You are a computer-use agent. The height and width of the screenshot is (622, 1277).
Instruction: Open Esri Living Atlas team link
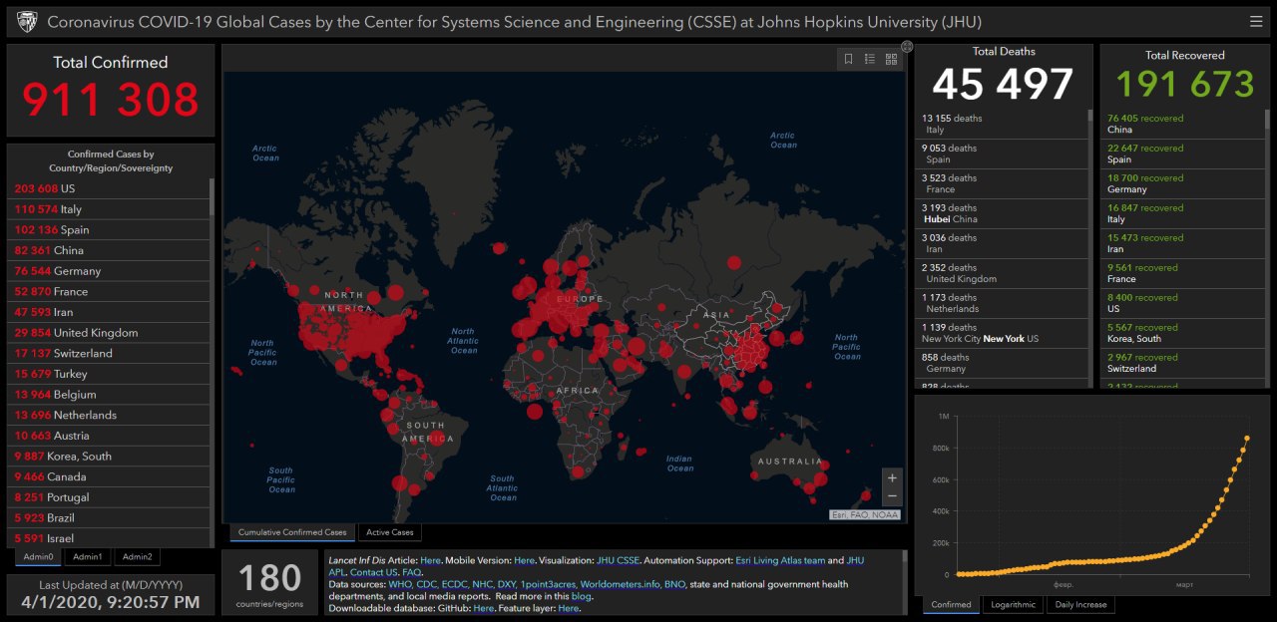click(x=780, y=561)
